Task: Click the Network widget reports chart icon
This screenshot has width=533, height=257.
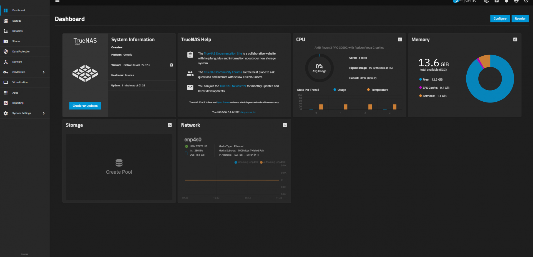Action: coord(285,125)
